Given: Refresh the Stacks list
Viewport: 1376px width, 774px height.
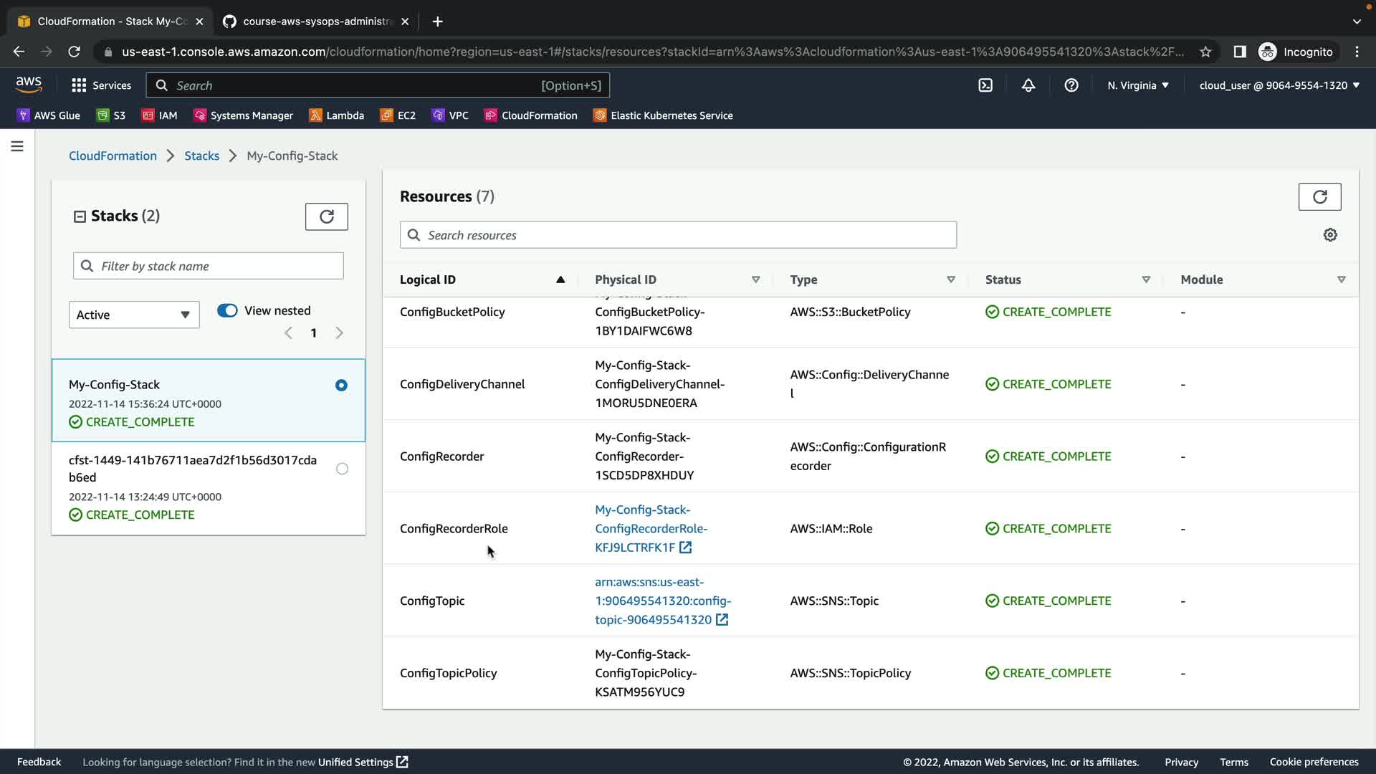Looking at the screenshot, I should tap(326, 216).
